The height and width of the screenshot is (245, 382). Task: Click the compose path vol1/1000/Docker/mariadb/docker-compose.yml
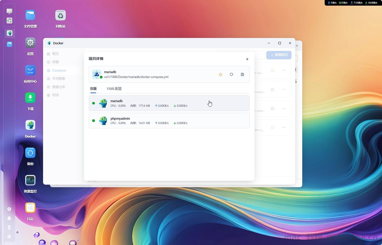[136, 77]
